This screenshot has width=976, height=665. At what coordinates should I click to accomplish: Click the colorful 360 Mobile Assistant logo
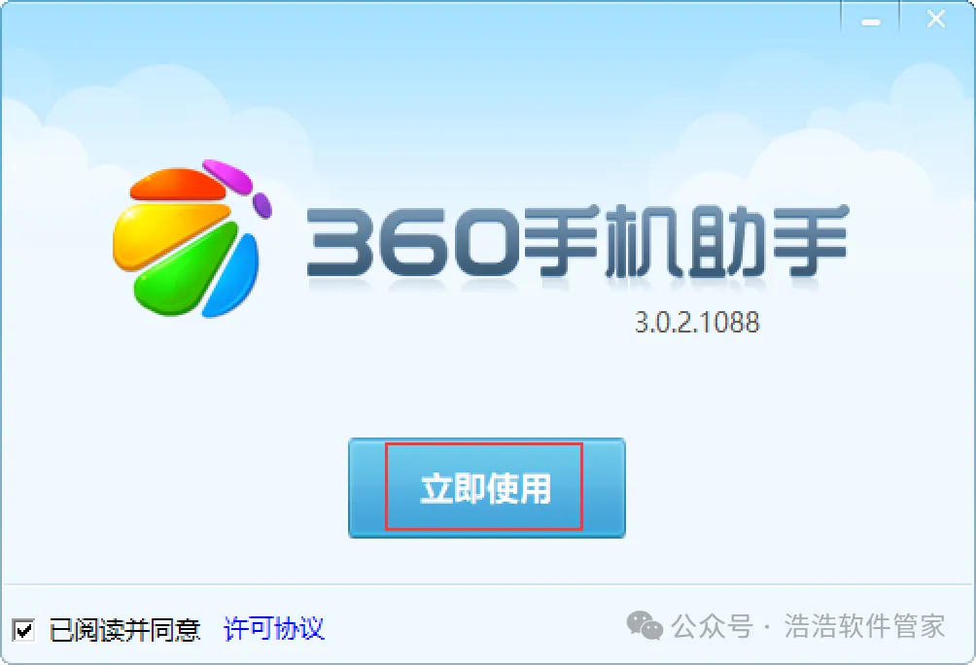pyautogui.click(x=192, y=239)
